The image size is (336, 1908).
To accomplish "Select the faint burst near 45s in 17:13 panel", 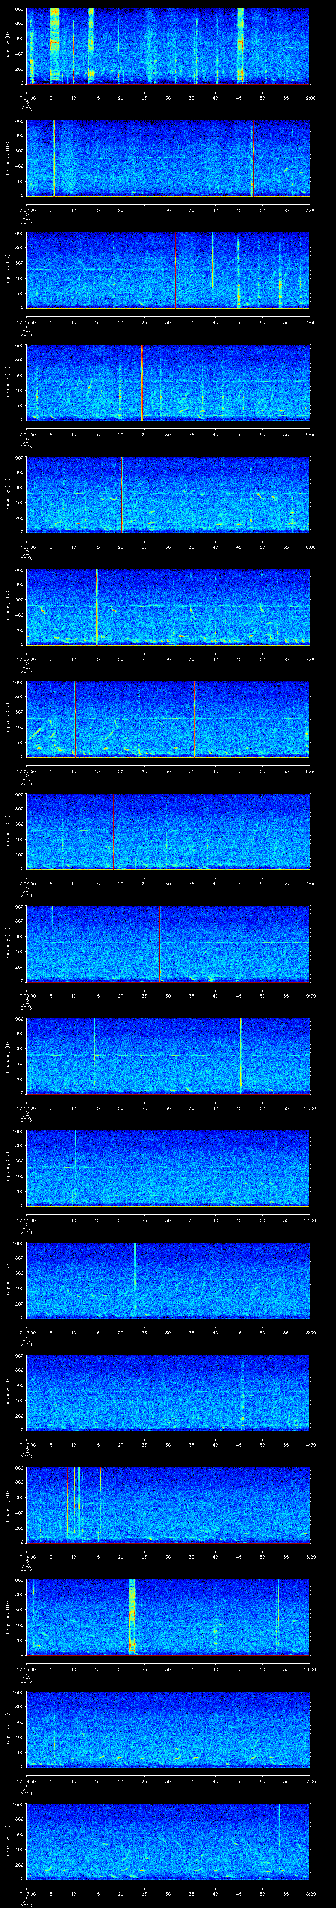I will click(x=242, y=1395).
